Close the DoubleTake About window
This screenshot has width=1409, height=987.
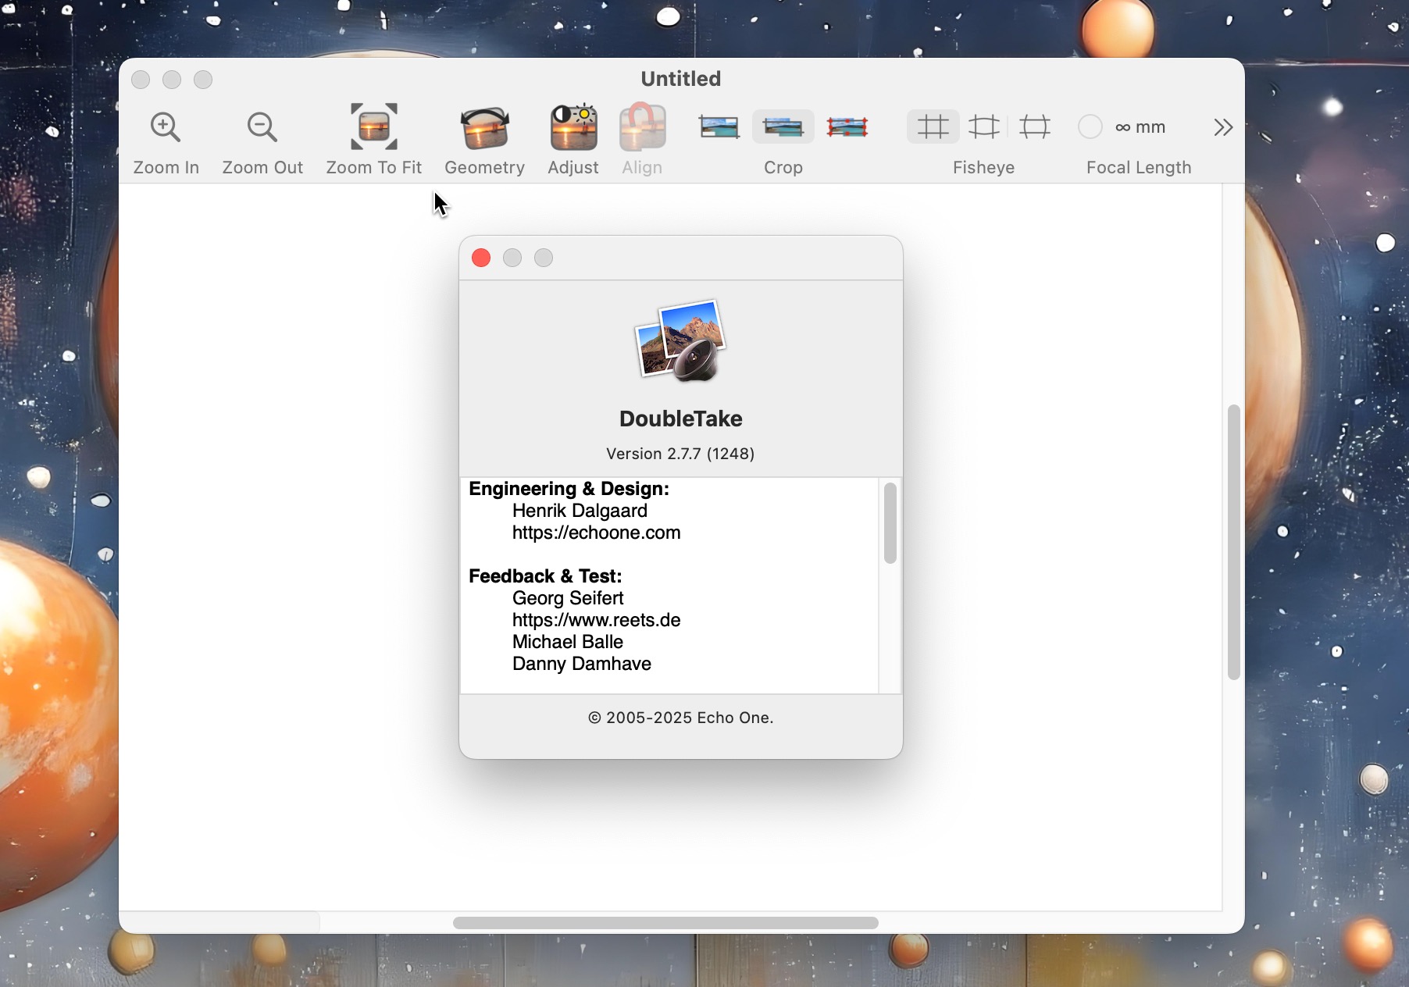click(481, 258)
